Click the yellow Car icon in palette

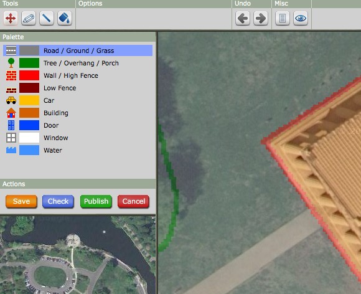(11, 100)
